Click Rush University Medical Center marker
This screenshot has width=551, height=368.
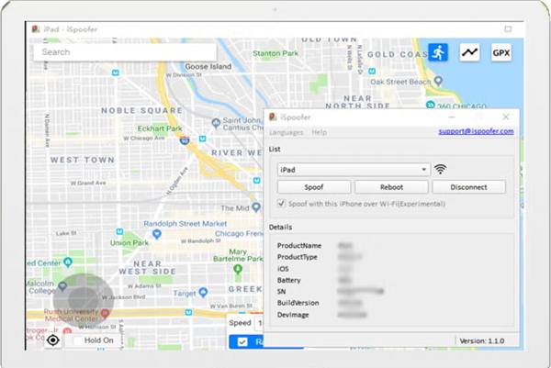[105, 312]
